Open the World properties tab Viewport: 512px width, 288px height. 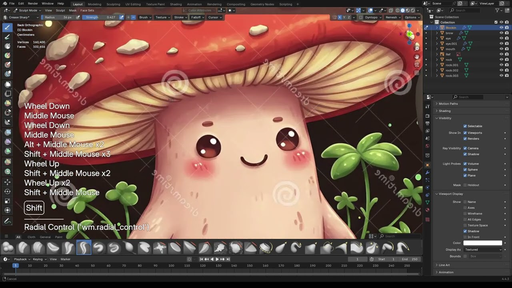point(428,146)
